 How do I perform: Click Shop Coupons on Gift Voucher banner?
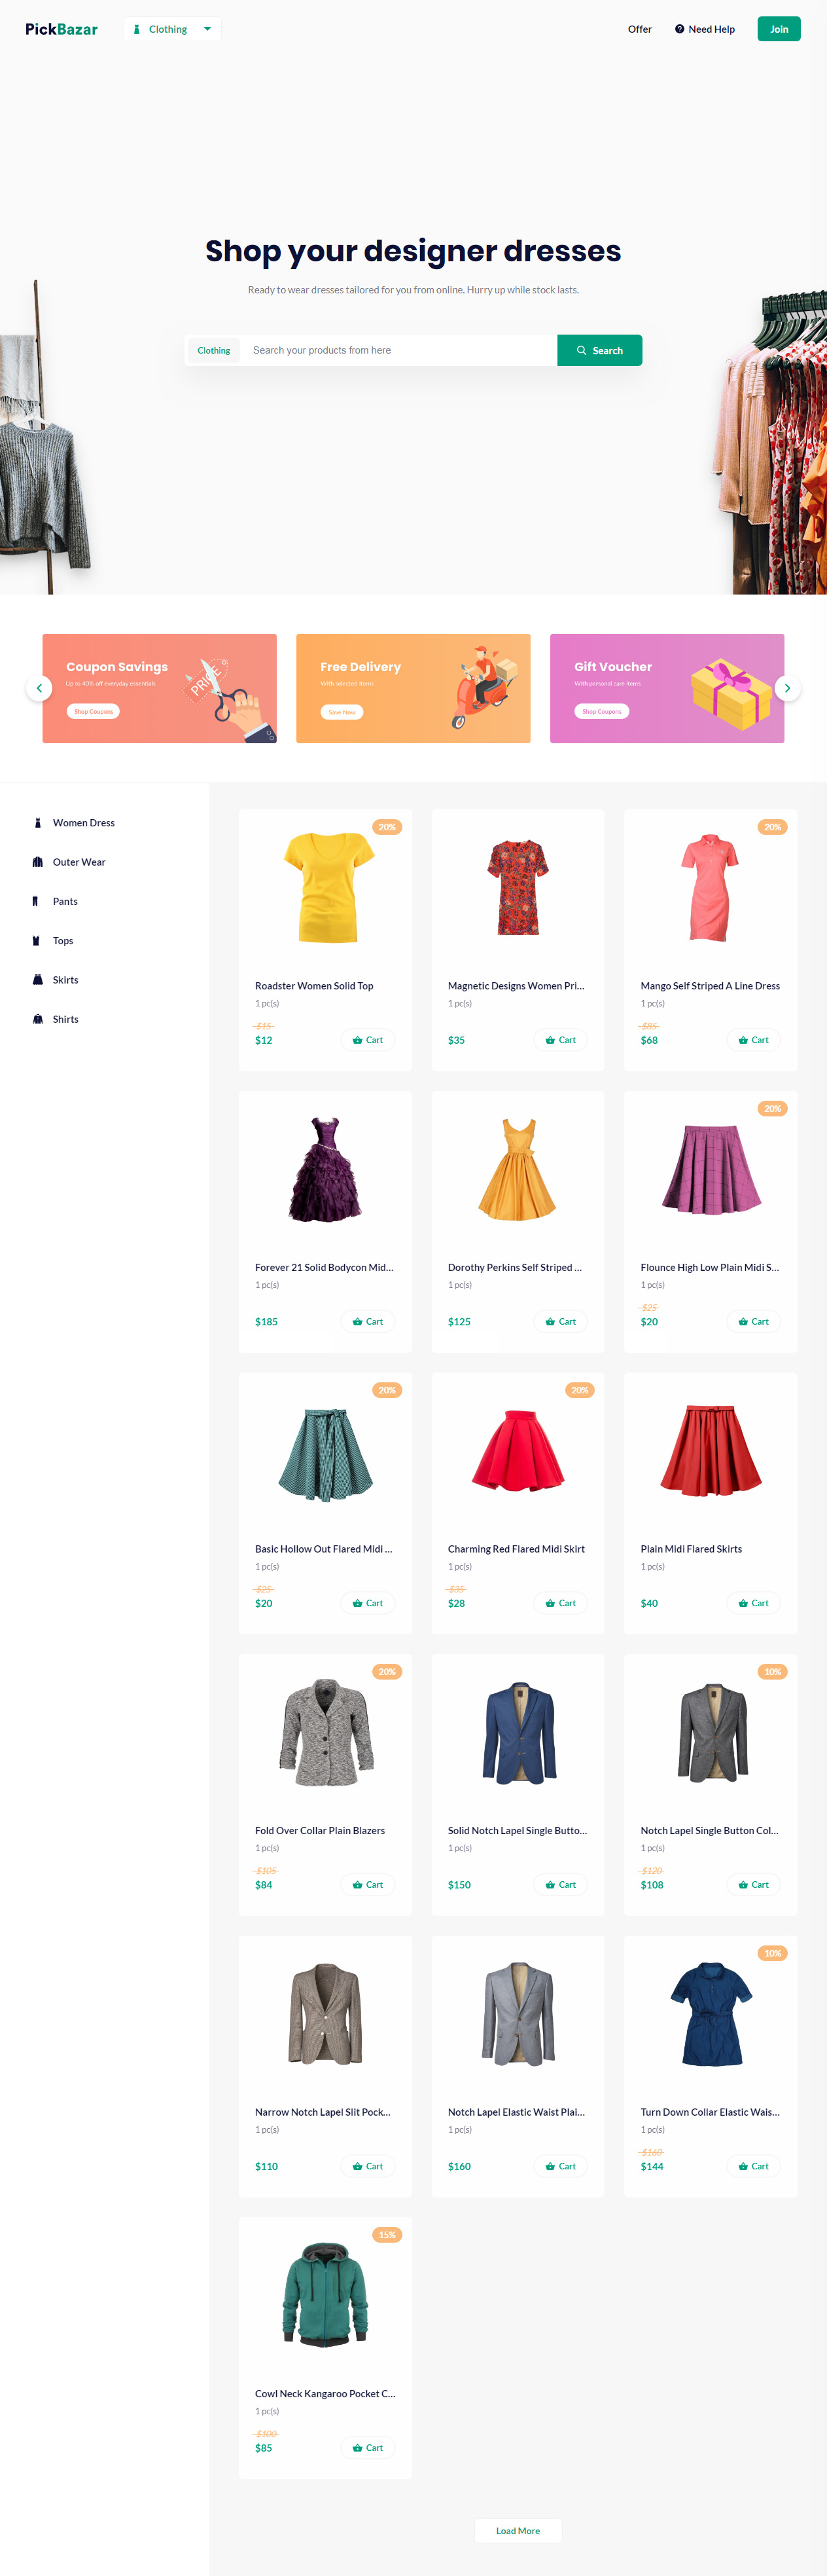[601, 712]
